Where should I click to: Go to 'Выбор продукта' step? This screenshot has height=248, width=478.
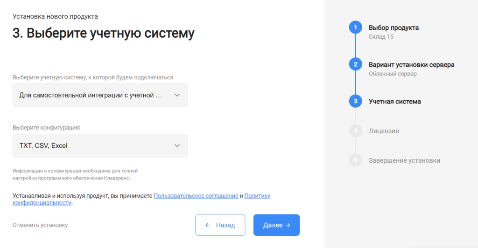click(x=394, y=28)
